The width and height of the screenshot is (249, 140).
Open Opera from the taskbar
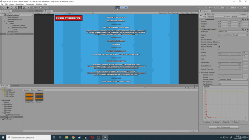tap(92, 137)
